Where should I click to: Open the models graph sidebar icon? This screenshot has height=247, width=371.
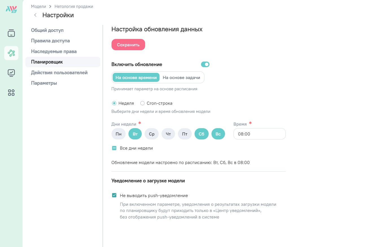pyautogui.click(x=11, y=53)
